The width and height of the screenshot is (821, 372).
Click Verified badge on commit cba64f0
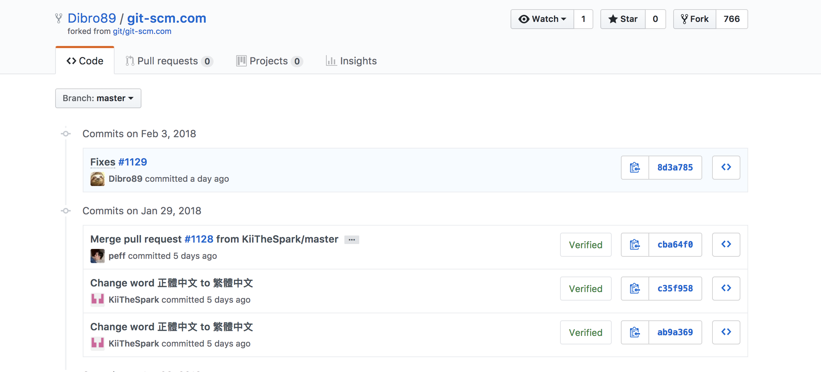click(586, 245)
